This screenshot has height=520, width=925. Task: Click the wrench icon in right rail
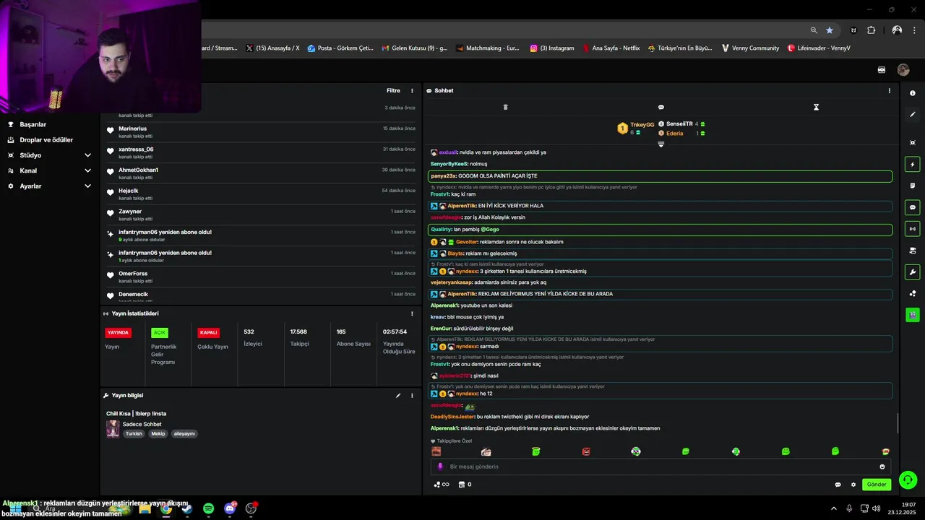pyautogui.click(x=913, y=272)
